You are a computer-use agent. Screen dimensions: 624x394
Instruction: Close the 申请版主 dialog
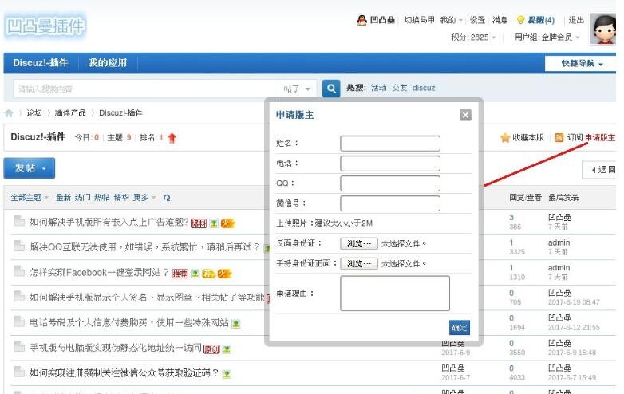(x=465, y=116)
